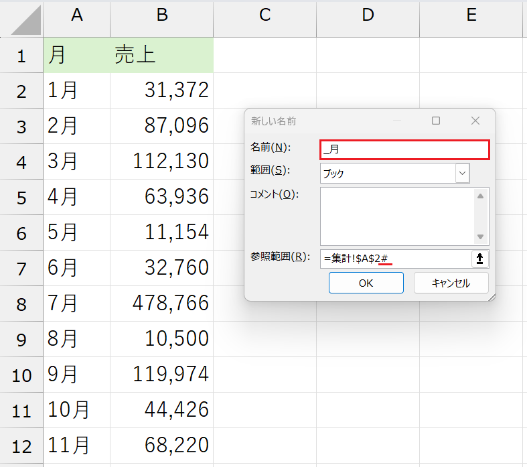
Task: Select row 12 header
Action: 21,446
